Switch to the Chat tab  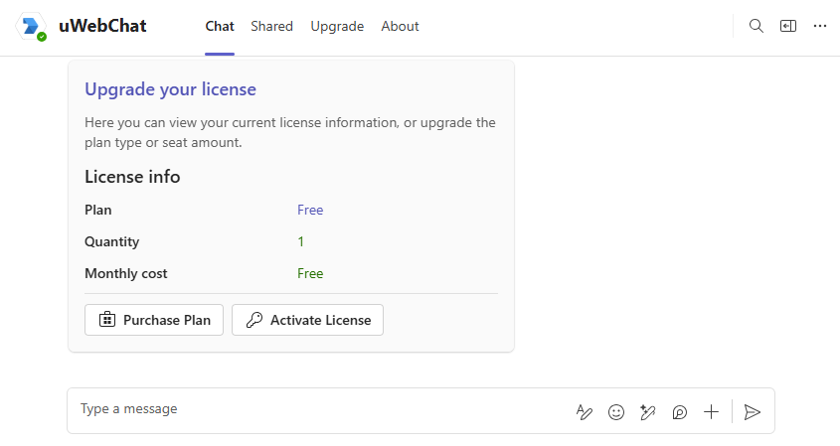[x=220, y=27]
